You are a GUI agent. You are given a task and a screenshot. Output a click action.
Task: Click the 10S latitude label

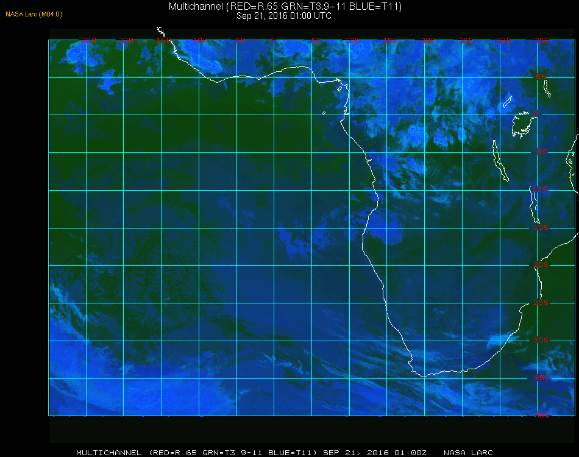[x=540, y=190]
